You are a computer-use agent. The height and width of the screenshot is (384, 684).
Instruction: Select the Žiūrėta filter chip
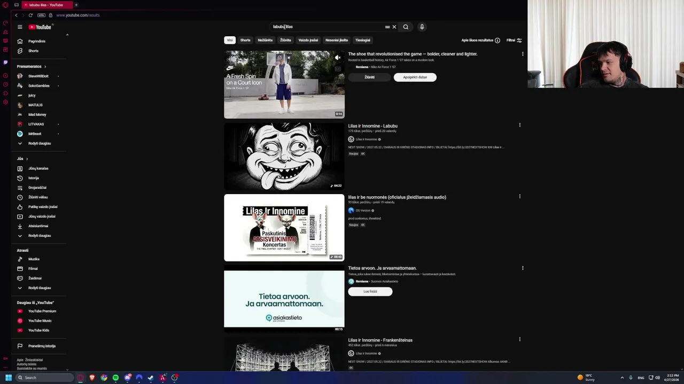tap(285, 40)
